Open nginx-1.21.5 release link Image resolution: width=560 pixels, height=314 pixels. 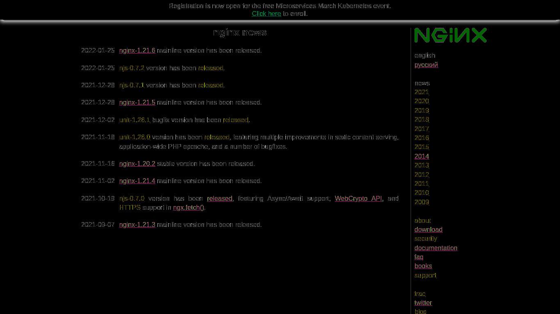pyautogui.click(x=137, y=103)
